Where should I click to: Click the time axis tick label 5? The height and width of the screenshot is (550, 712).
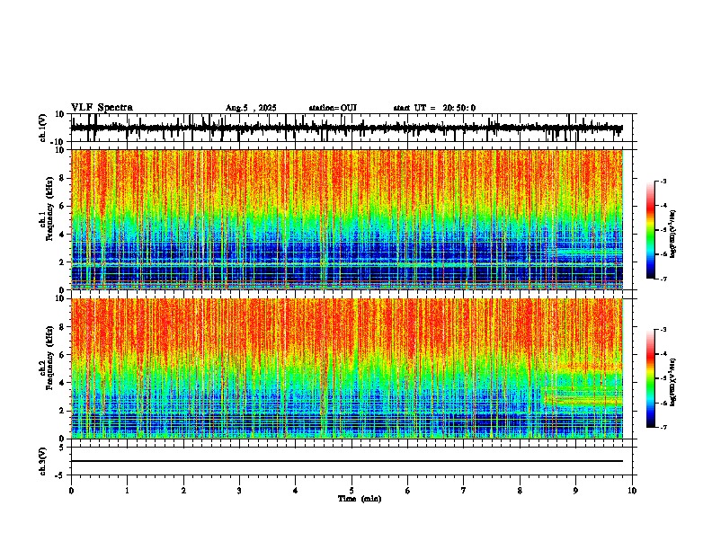pos(352,491)
